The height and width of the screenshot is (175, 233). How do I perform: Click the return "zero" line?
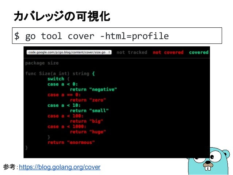pos(88,100)
